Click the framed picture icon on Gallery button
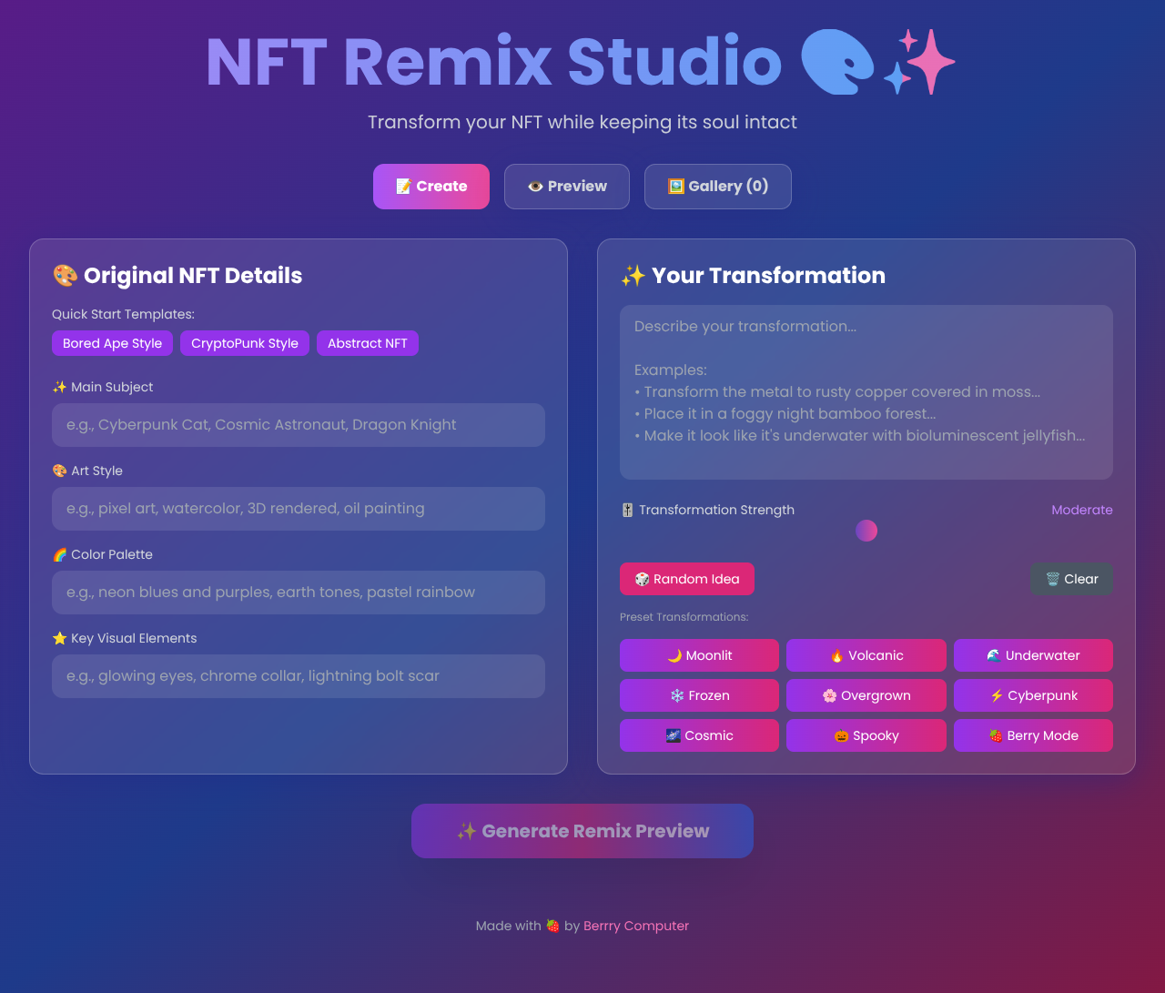 pos(675,186)
